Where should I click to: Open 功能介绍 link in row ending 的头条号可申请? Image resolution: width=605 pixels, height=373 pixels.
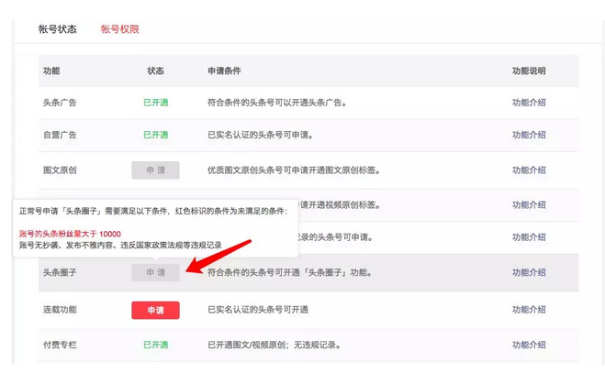[529, 237]
